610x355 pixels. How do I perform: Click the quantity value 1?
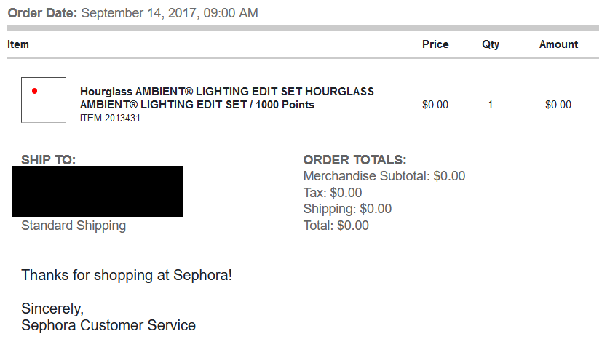click(x=491, y=105)
